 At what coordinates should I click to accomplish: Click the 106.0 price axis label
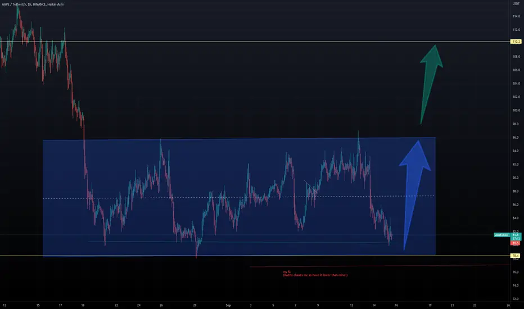[516, 70]
